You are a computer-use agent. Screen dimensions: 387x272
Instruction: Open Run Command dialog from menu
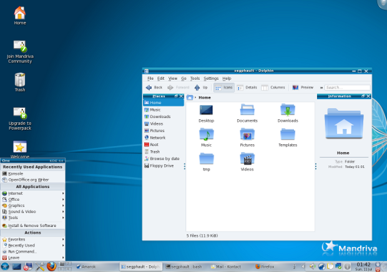[x=33, y=251]
